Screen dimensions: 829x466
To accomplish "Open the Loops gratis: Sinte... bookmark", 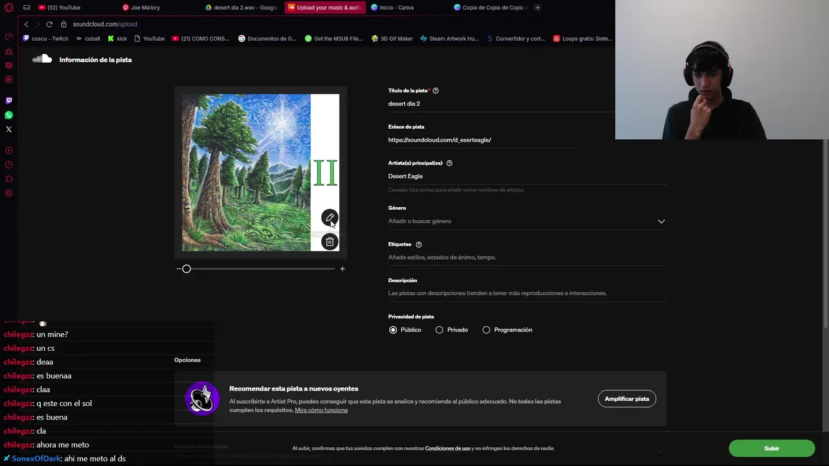I will [583, 38].
